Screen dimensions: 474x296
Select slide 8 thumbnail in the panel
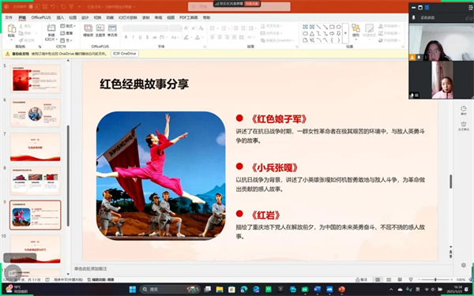[36, 181]
